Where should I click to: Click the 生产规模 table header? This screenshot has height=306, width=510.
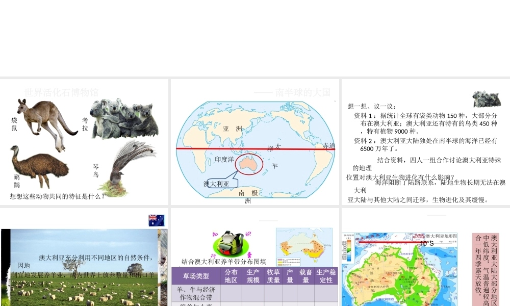click(x=253, y=276)
